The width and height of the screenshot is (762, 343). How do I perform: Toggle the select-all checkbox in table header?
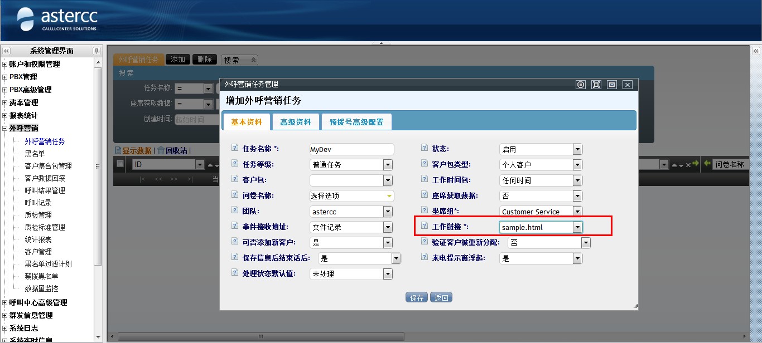(x=120, y=164)
